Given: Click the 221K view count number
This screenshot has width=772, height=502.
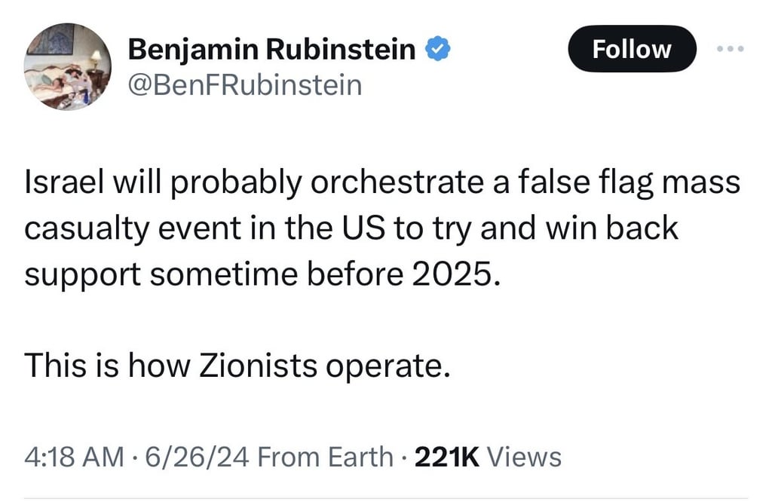Looking at the screenshot, I should 448,456.
